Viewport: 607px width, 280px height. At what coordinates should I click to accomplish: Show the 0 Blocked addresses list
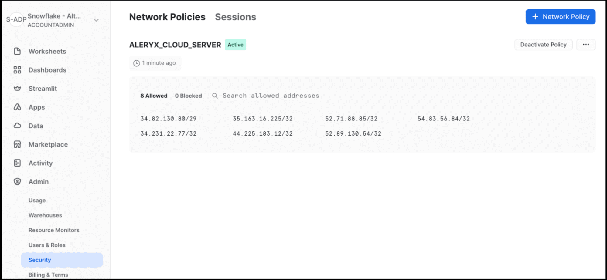[188, 96]
